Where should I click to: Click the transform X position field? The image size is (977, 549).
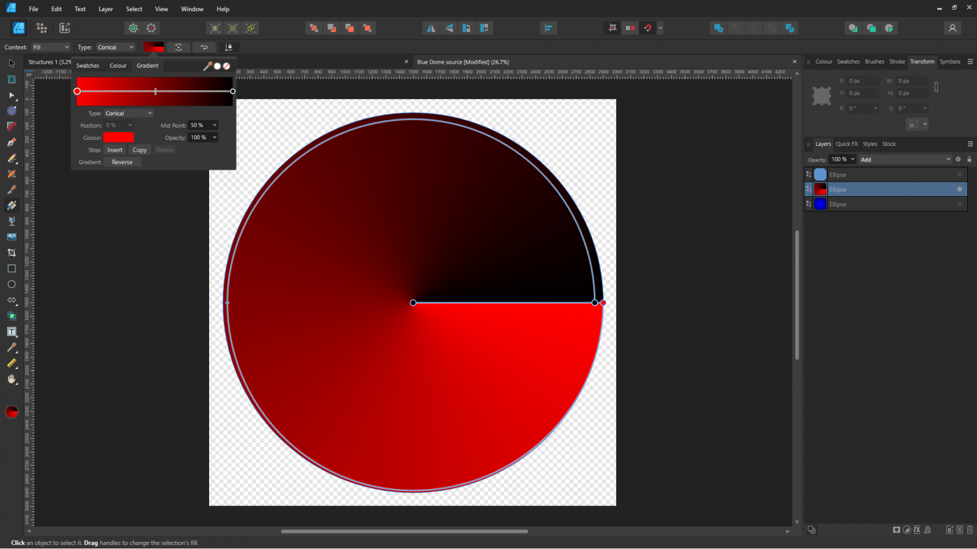tap(862, 81)
